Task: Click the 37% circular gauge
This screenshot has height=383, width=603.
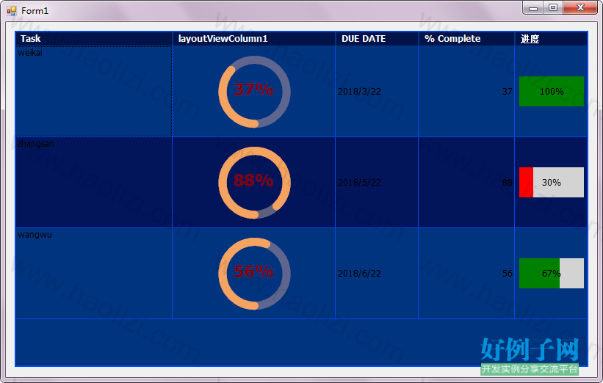Action: (x=254, y=92)
